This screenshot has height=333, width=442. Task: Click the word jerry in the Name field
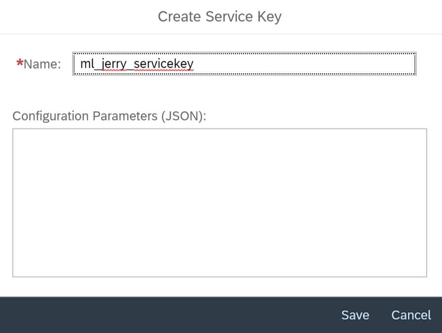pos(114,64)
